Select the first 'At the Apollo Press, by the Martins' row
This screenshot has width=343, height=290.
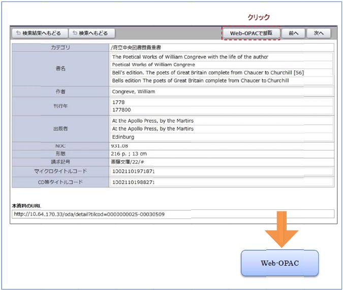pyautogui.click(x=222, y=121)
